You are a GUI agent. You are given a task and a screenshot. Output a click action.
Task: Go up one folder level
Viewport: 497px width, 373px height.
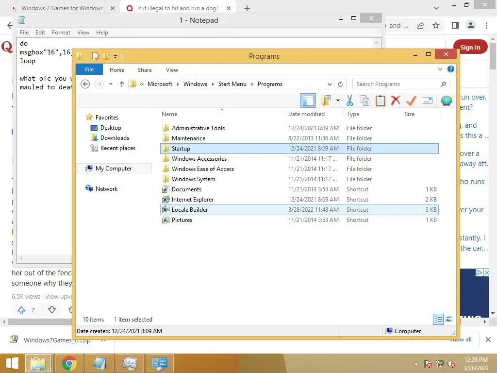coord(122,84)
